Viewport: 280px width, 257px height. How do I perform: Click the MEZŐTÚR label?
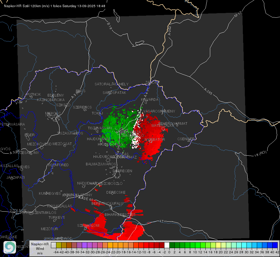click(49, 229)
